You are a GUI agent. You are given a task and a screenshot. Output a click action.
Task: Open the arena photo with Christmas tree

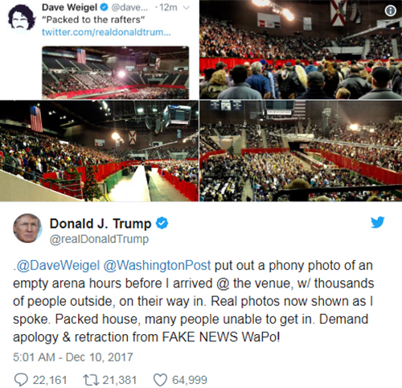point(99,151)
